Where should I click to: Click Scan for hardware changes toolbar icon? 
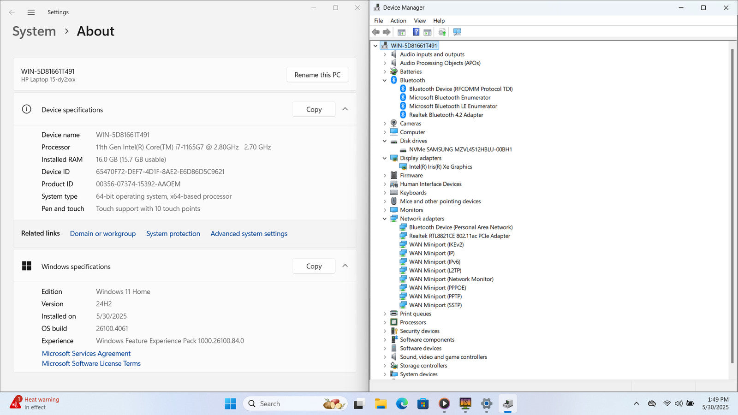pos(457,32)
